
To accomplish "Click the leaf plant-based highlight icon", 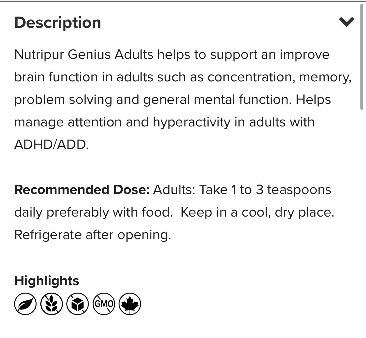I will point(25,304).
